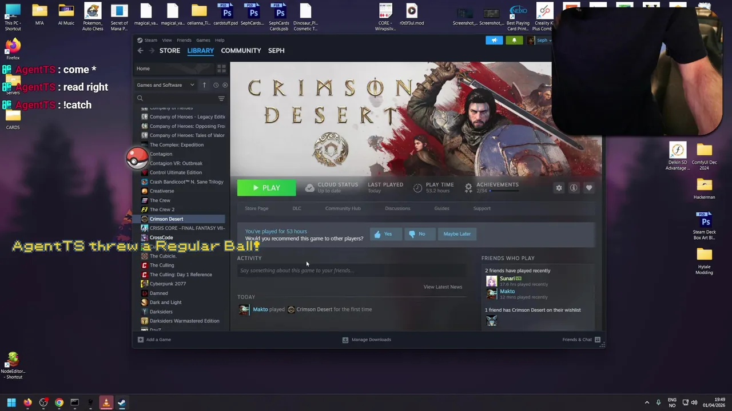Open the Windows Start button
The height and width of the screenshot is (411, 732).
coord(11,403)
